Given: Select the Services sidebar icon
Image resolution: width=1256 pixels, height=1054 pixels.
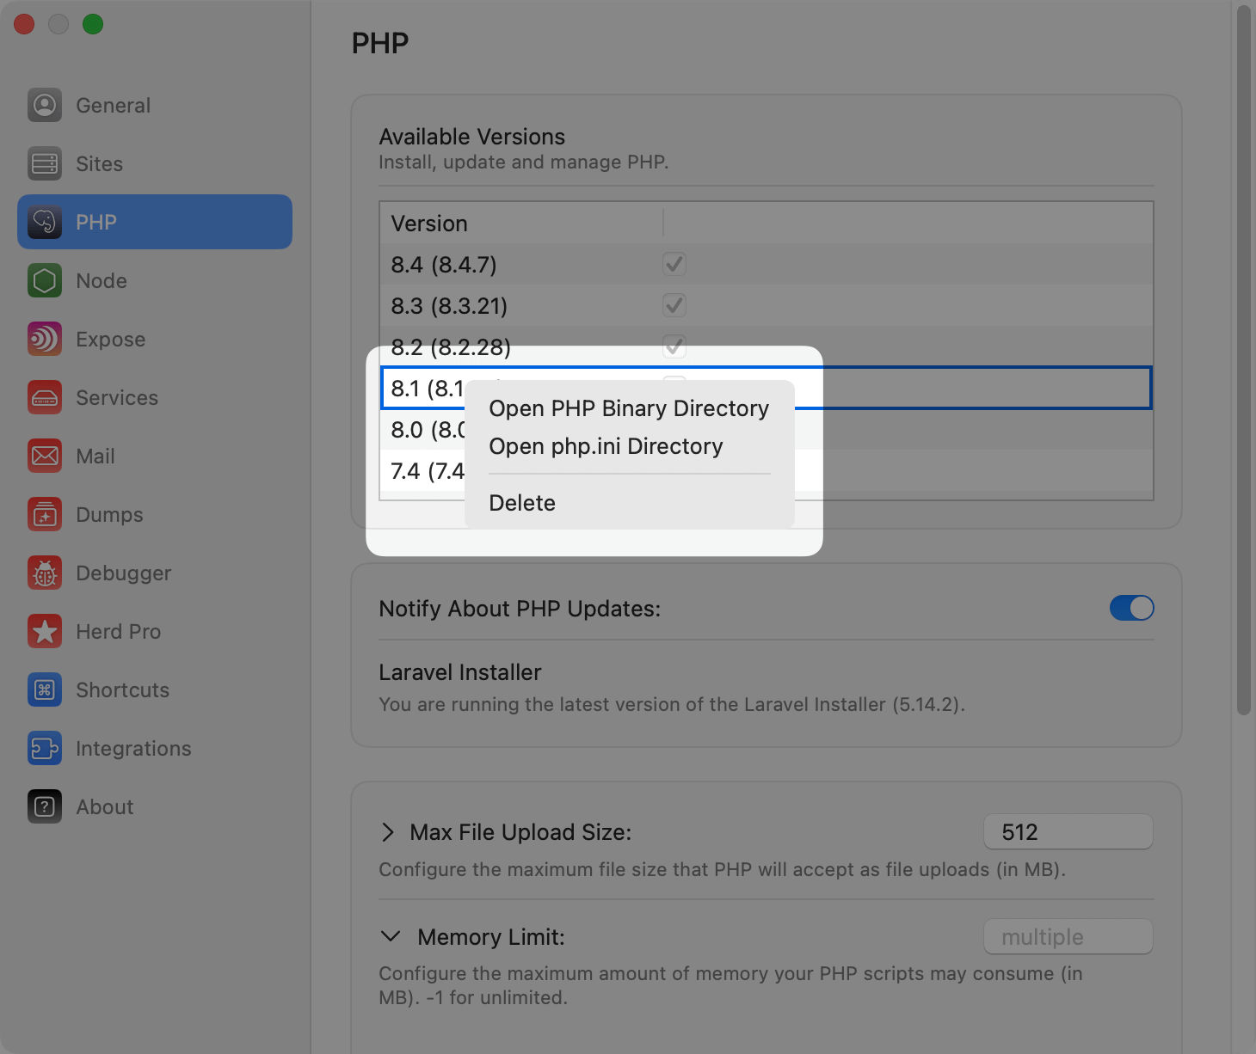Looking at the screenshot, I should point(45,397).
